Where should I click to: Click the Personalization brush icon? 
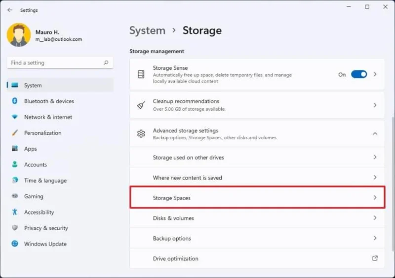click(x=15, y=132)
